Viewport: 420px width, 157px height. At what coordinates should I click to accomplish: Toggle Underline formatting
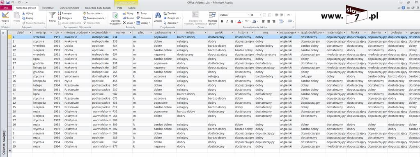(232, 21)
